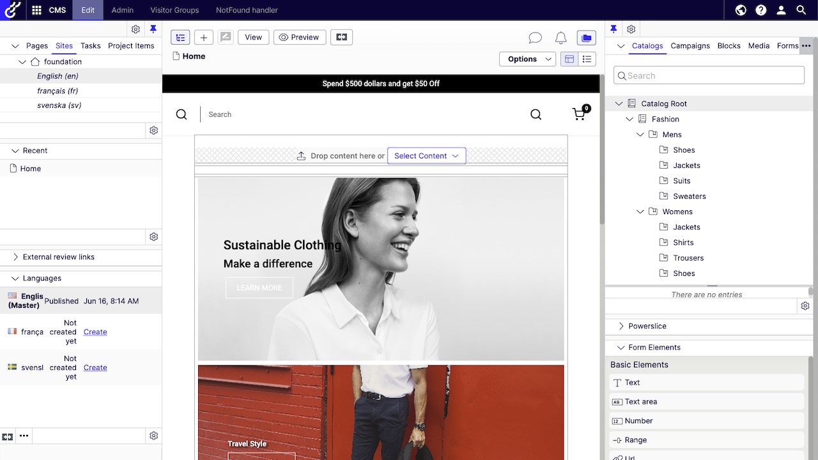Open the Options dropdown
This screenshot has height=460, width=818.
(x=527, y=59)
